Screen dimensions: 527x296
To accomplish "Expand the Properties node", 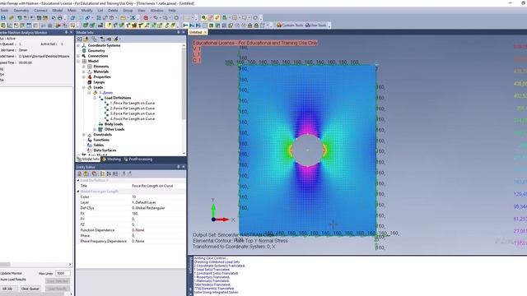I will [84, 76].
